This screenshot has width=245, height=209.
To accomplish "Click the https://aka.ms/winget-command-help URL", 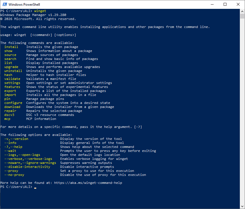I will pos(88,183).
